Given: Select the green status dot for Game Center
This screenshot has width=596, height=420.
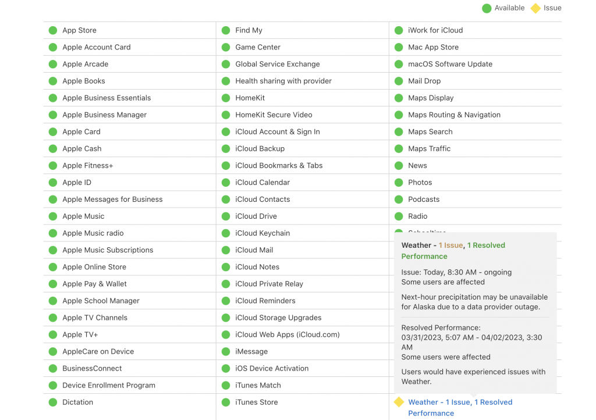Looking at the screenshot, I should click(226, 48).
